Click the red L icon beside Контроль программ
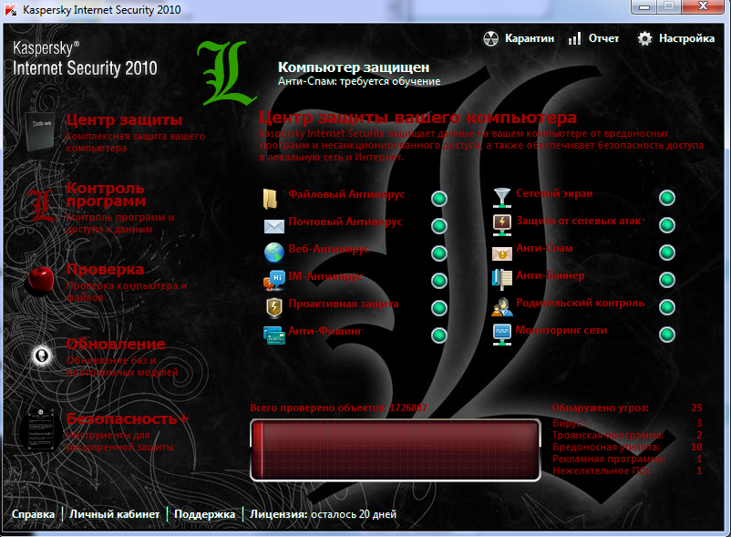This screenshot has height=537, width=731. tap(41, 205)
